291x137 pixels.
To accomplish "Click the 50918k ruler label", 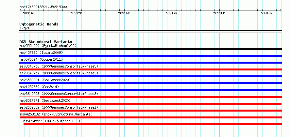I will pyautogui.click(x=219, y=13).
